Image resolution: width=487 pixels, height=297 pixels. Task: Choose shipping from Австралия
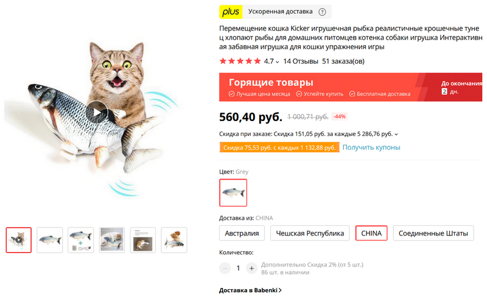243,233
